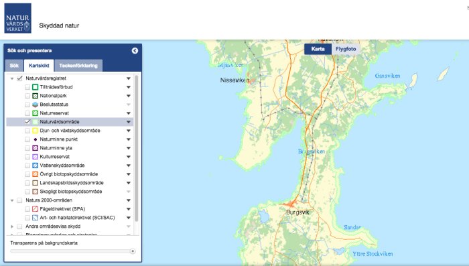The image size is (469, 266).
Task: Collapse the Sök och presentera panel
Action: pos(135,50)
